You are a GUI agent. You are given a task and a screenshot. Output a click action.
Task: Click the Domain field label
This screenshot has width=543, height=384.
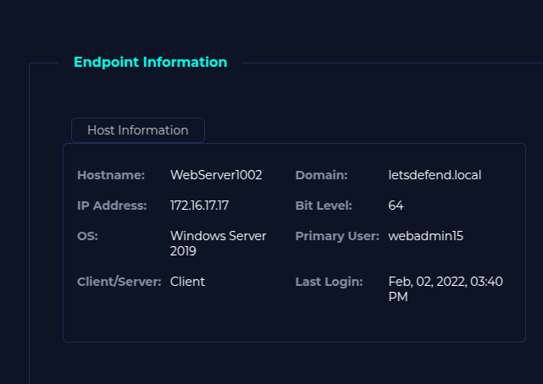pyautogui.click(x=321, y=175)
